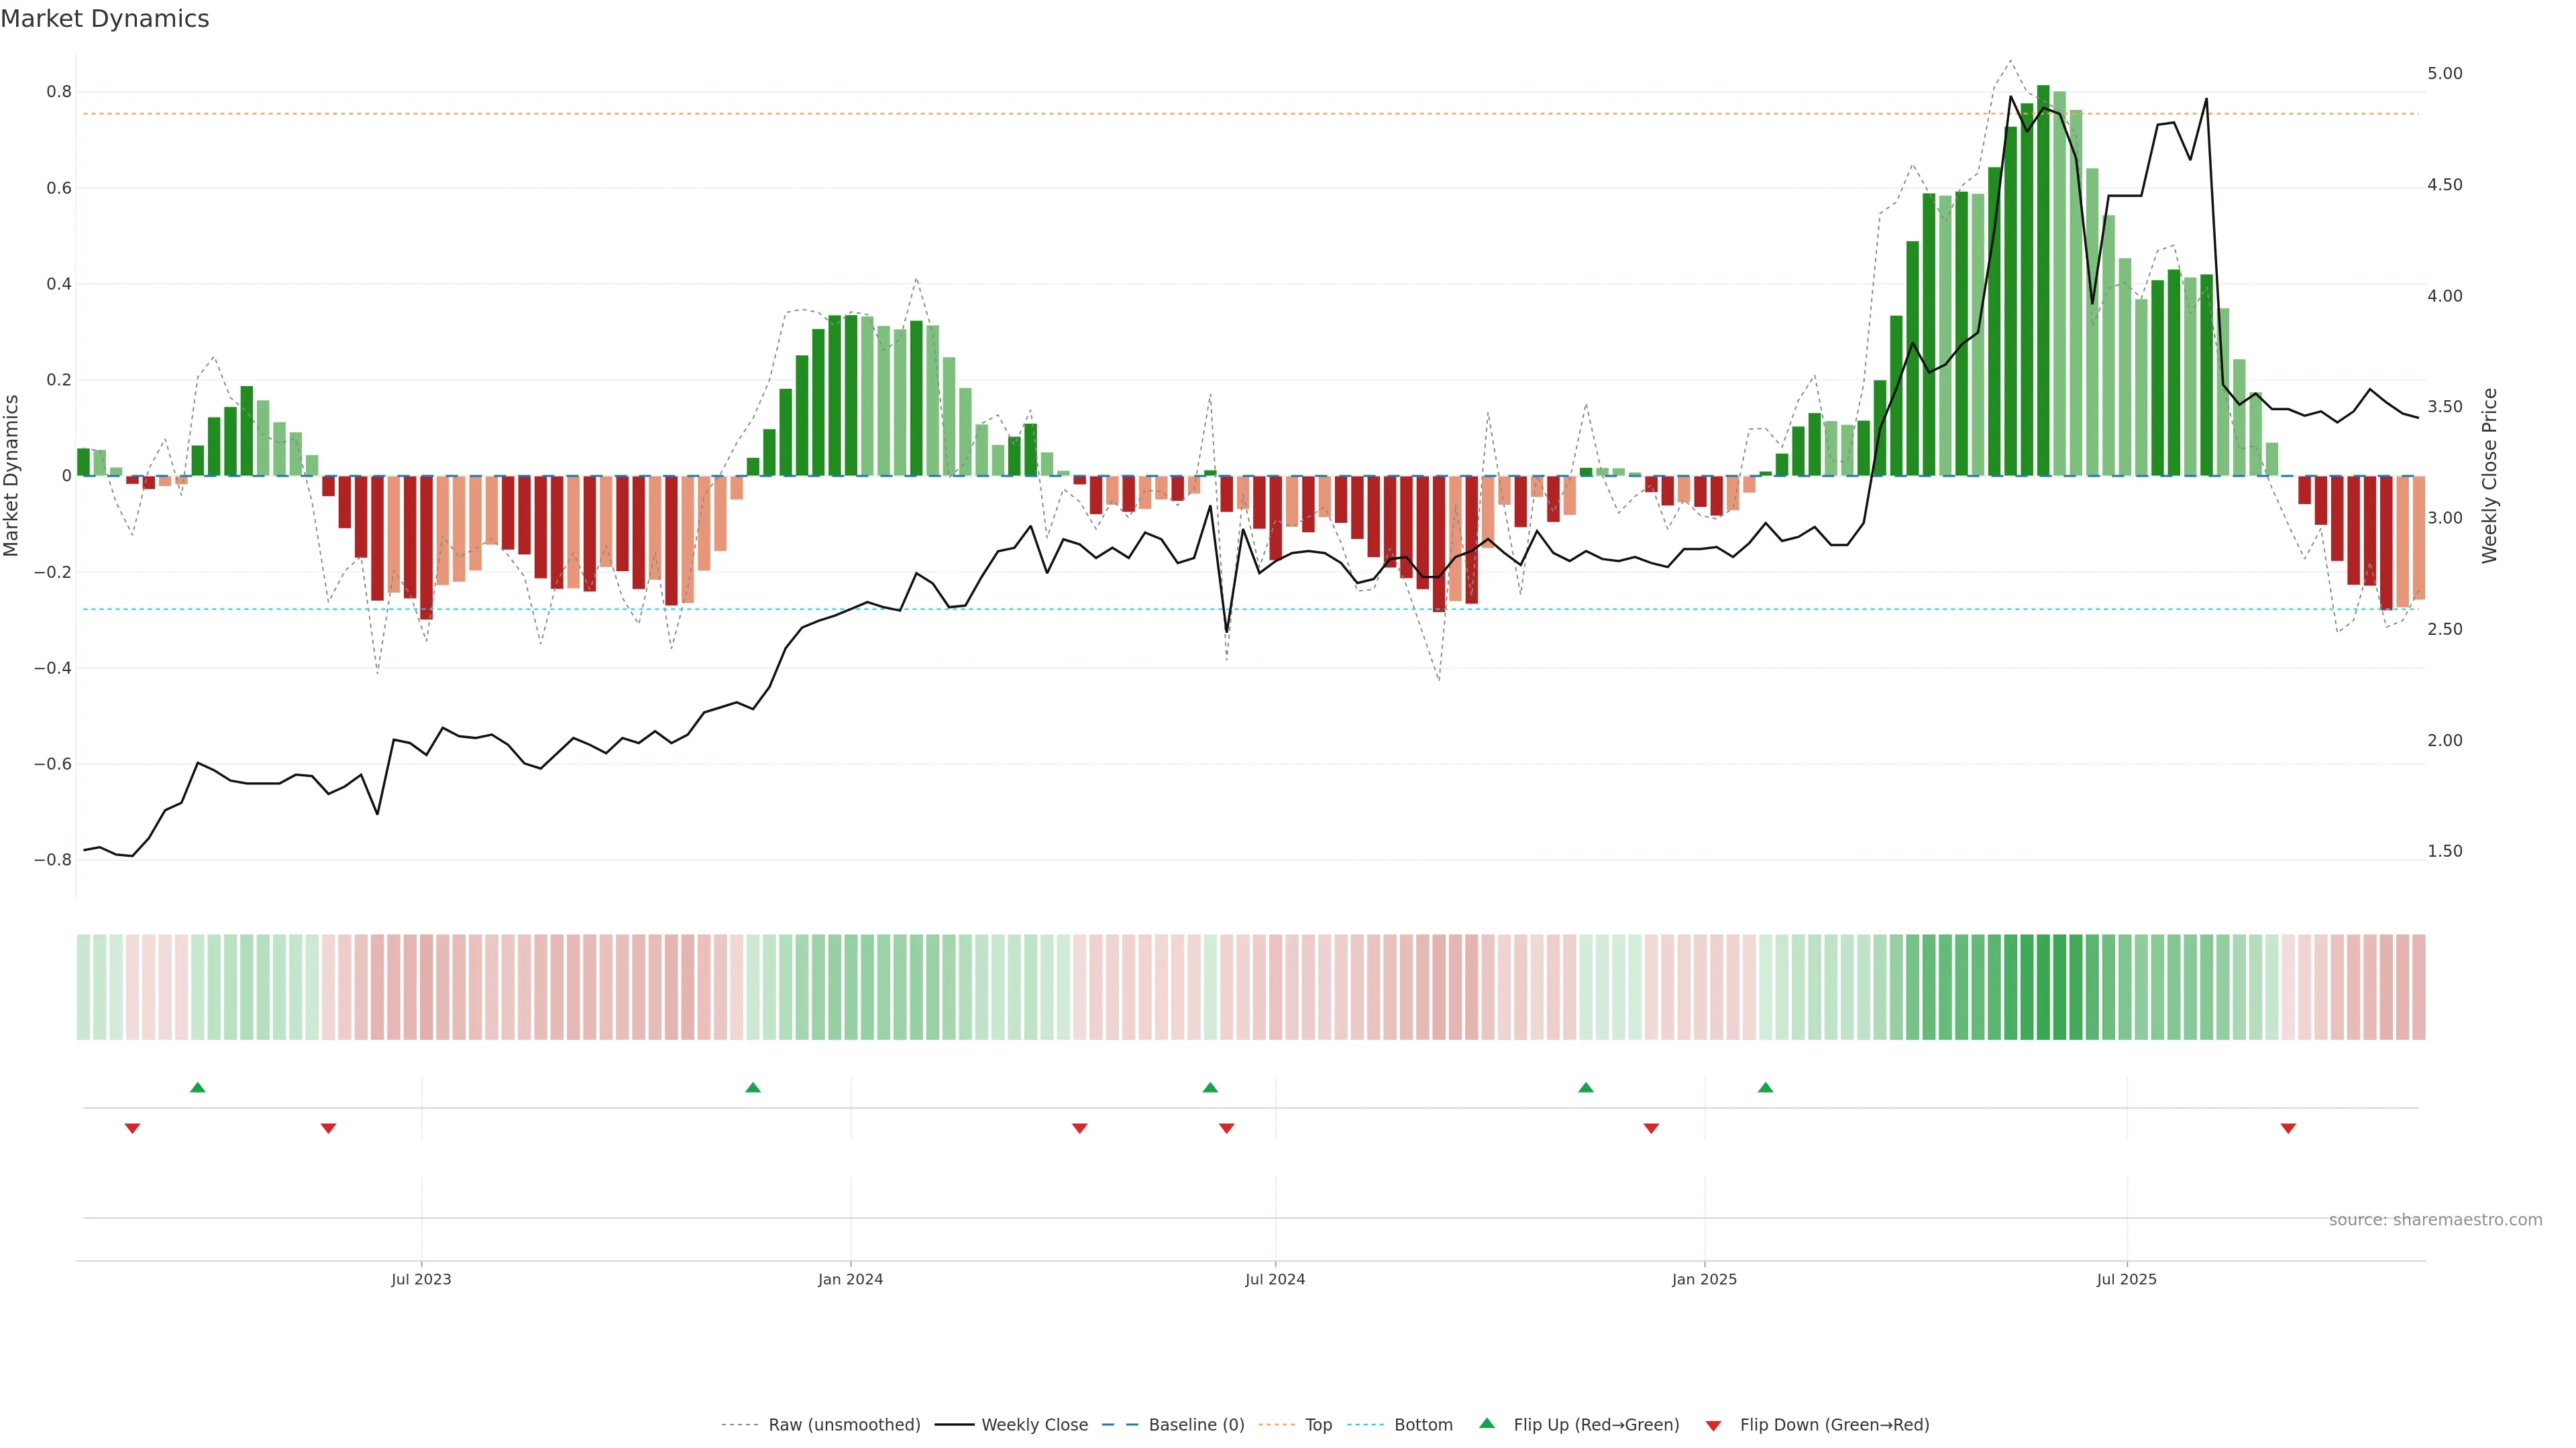The height and width of the screenshot is (1448, 2576).
Task: Toggle Weekly Close line in legend
Action: [1034, 1425]
